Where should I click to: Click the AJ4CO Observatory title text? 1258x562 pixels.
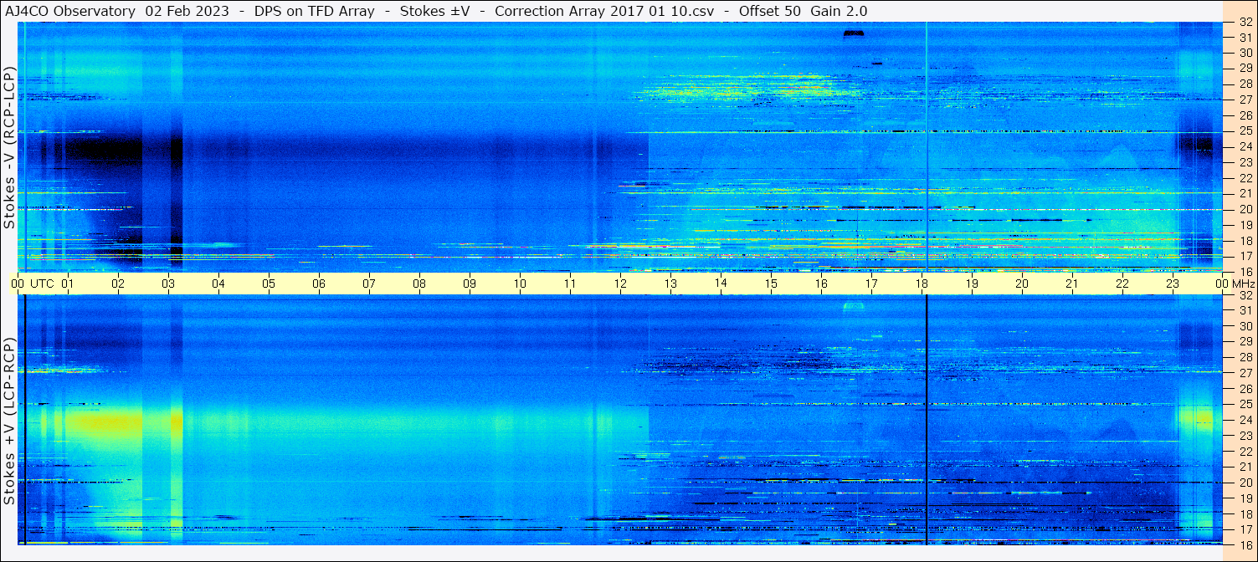point(69,11)
